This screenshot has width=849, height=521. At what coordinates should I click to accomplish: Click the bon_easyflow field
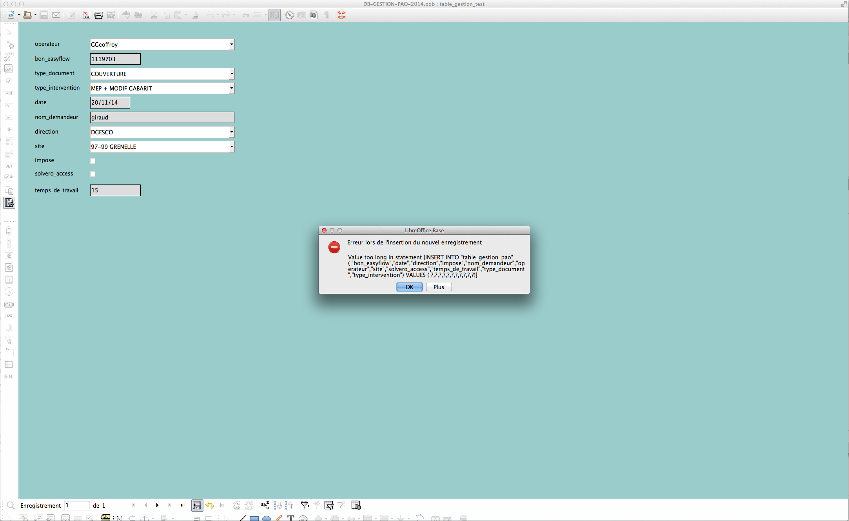coord(115,59)
